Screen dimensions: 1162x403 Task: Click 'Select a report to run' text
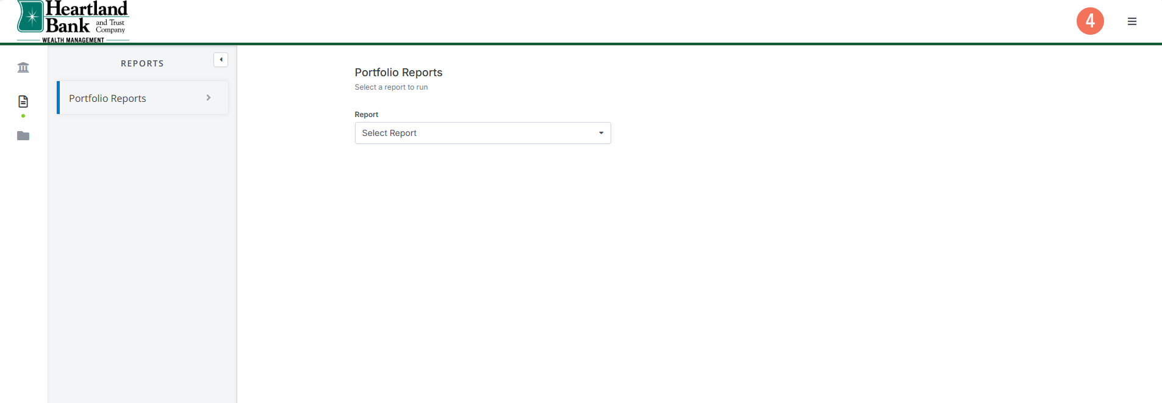[x=391, y=87]
